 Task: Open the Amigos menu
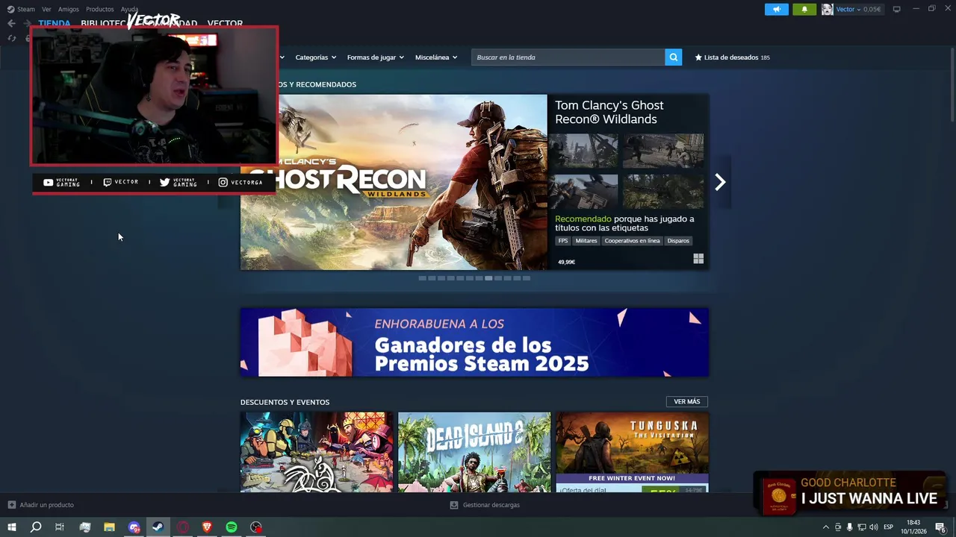(69, 9)
